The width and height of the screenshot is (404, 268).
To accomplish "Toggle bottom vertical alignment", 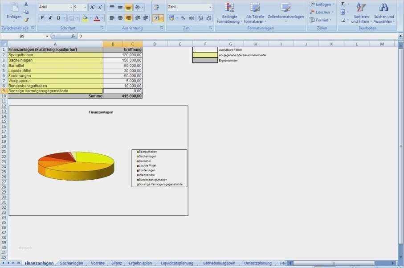I will tap(128, 7).
